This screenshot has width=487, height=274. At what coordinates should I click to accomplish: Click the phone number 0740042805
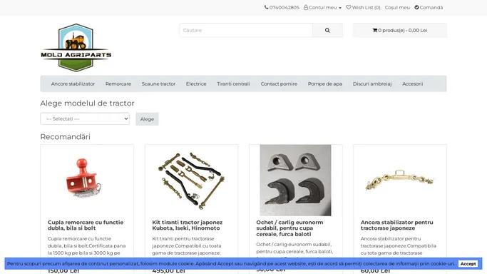[284, 7]
